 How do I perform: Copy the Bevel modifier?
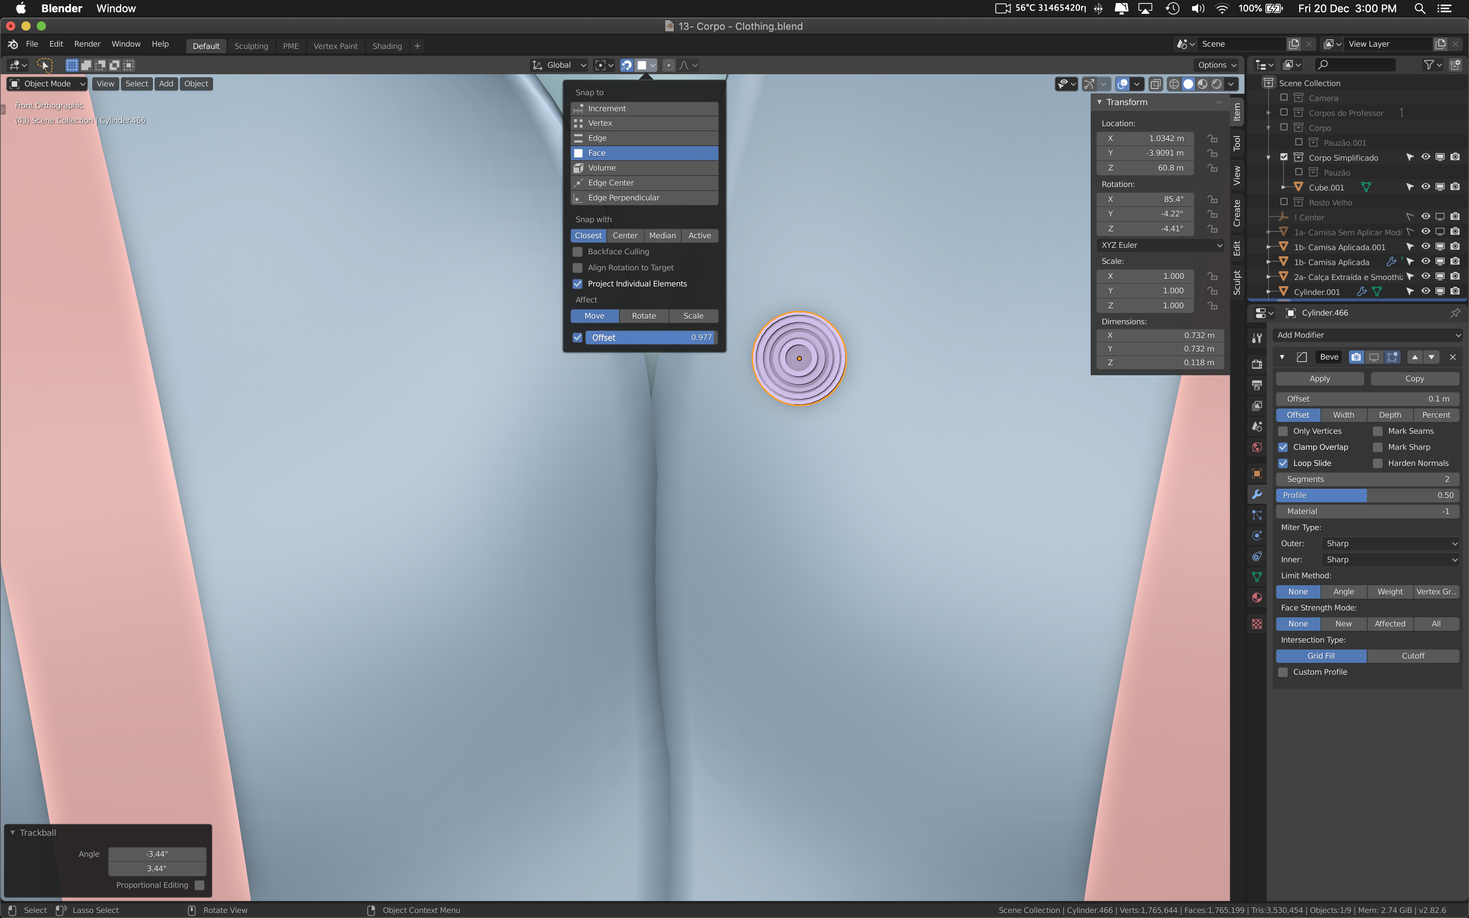pyautogui.click(x=1414, y=378)
